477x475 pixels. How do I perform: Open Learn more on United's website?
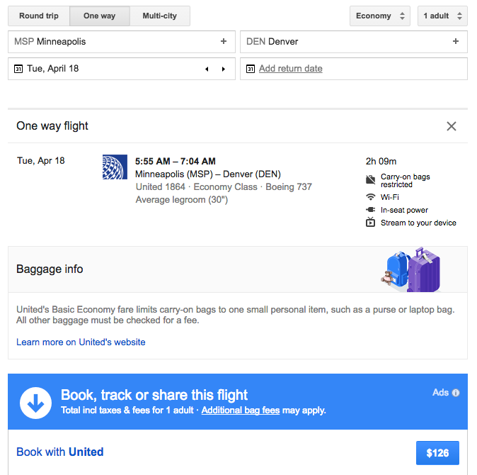pos(81,342)
